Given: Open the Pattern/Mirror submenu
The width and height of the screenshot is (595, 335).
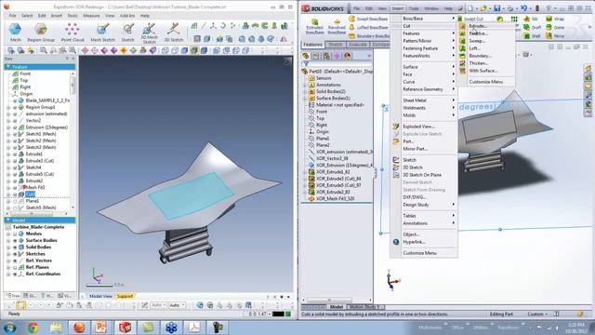Looking at the screenshot, I should 428,41.
